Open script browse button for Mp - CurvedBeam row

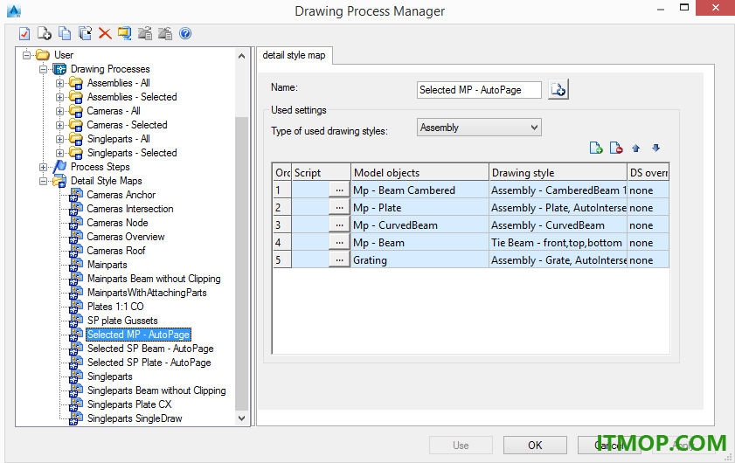click(x=339, y=225)
